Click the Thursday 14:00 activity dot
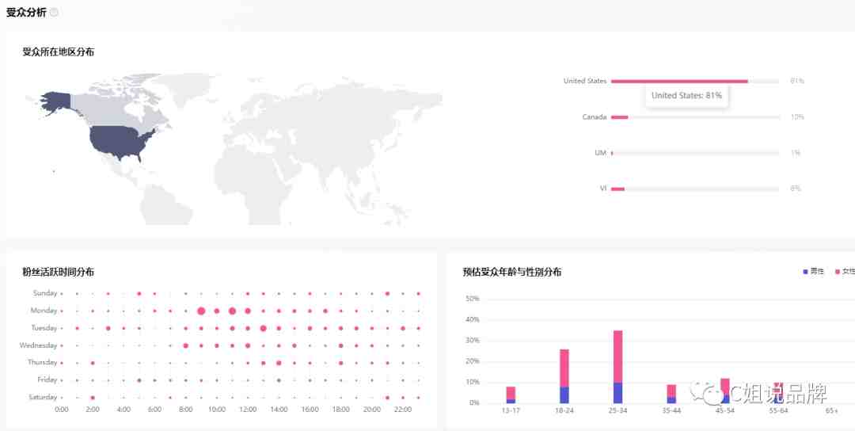This screenshot has width=855, height=431. [x=279, y=363]
